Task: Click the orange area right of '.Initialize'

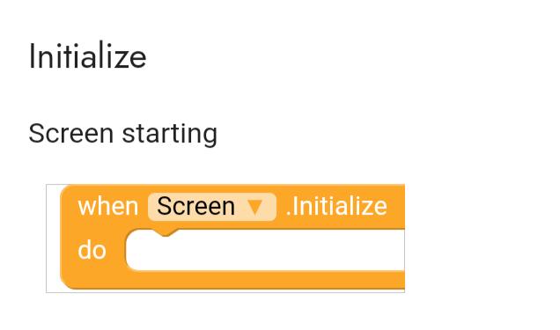Action: [396, 207]
